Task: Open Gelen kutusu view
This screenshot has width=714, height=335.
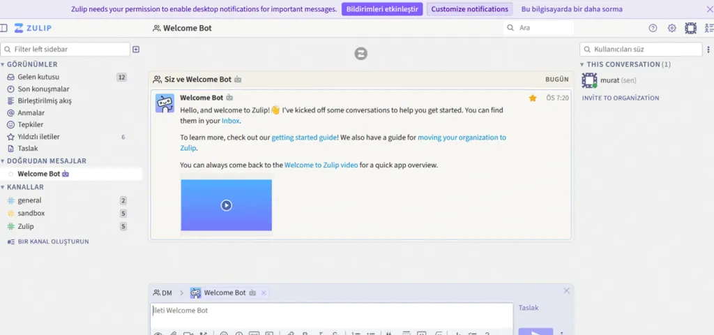Action: coord(38,77)
